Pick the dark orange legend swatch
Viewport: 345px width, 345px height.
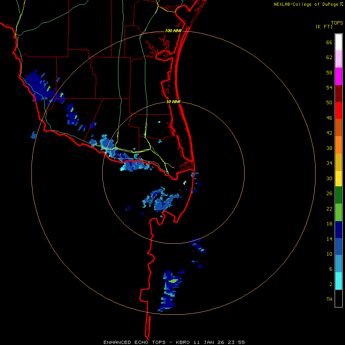338,127
